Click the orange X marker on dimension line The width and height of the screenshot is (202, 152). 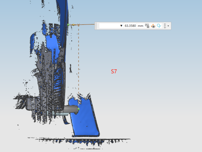[79, 25]
